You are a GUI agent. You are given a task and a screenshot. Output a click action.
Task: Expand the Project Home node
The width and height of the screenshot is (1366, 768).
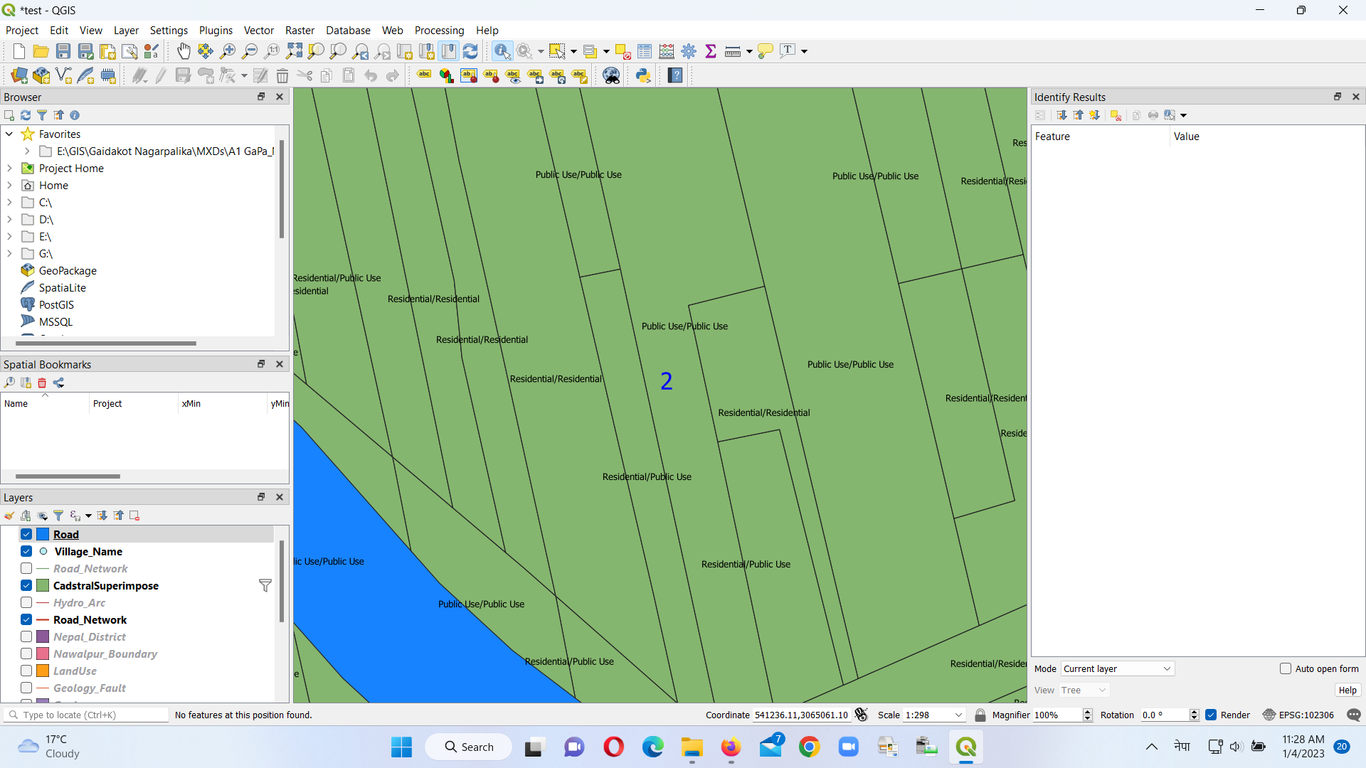click(x=9, y=168)
